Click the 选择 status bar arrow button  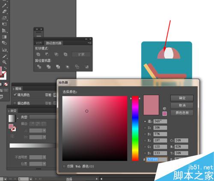97,179
